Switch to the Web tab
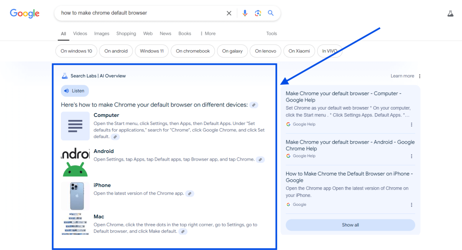Screen dimensions: 462x250 [148, 33]
